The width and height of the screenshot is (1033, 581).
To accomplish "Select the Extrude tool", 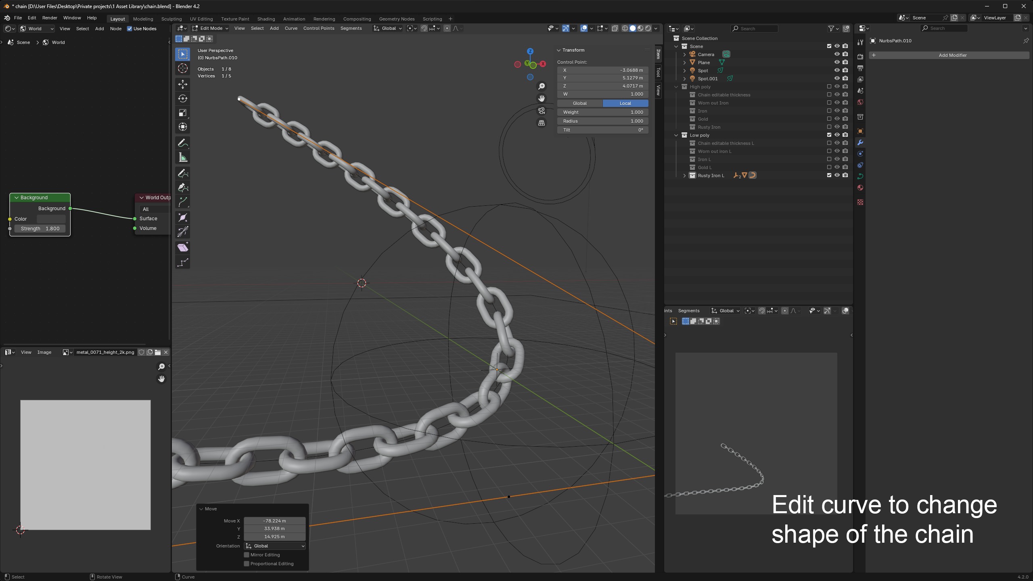I will pyautogui.click(x=182, y=202).
